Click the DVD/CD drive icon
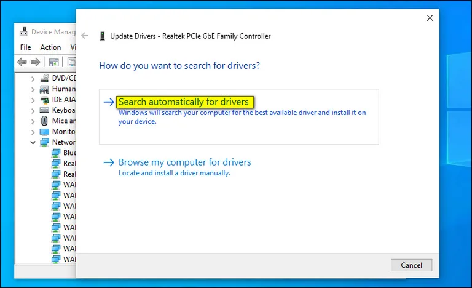 [x=44, y=78]
